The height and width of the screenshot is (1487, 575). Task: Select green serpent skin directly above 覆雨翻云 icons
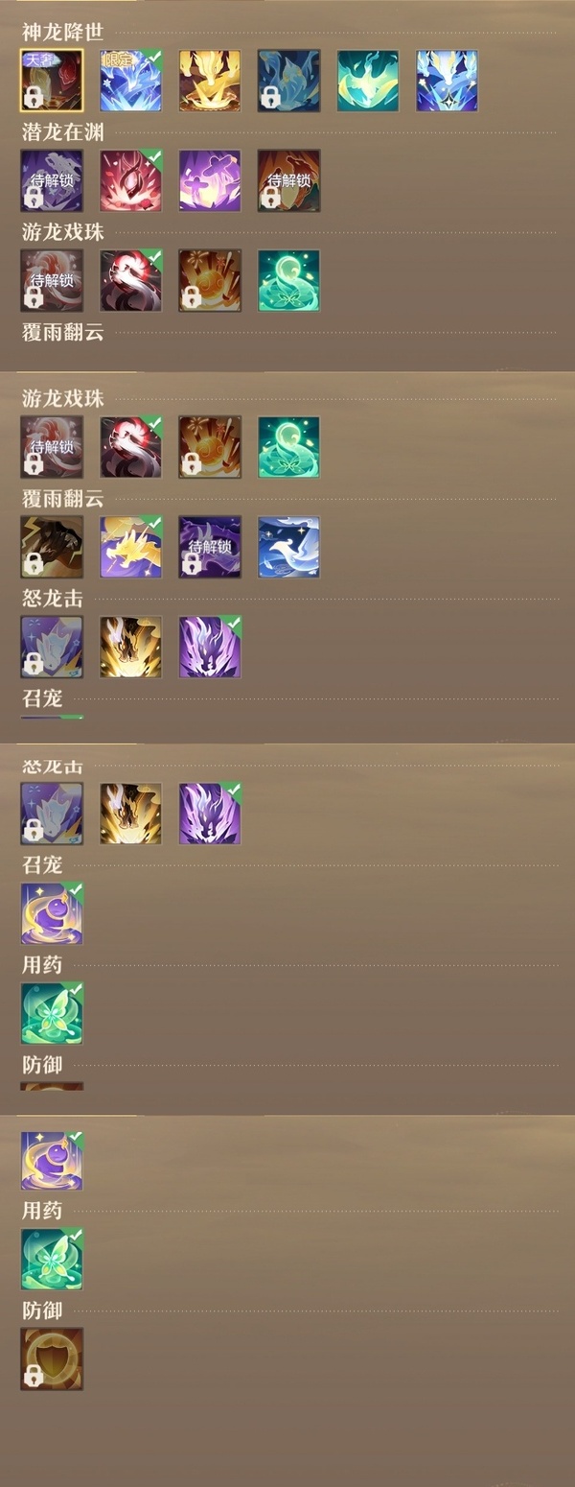coord(288,447)
